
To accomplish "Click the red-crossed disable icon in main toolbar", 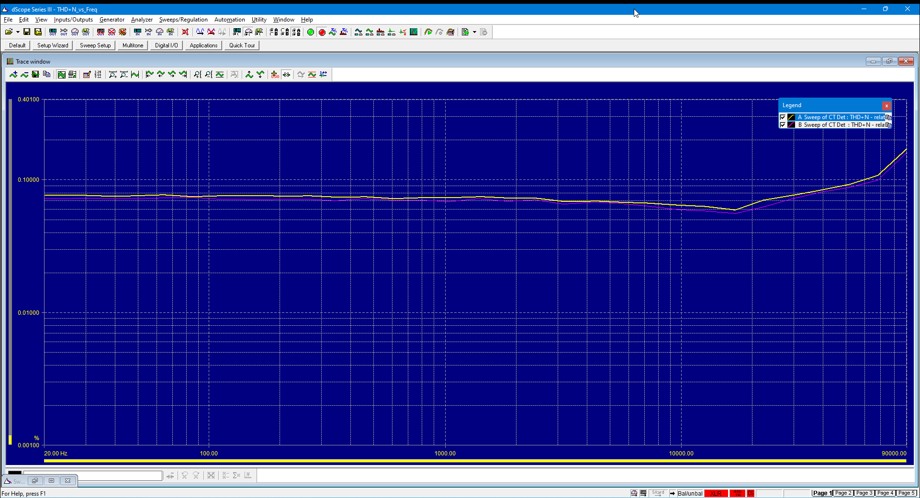I will (185, 32).
